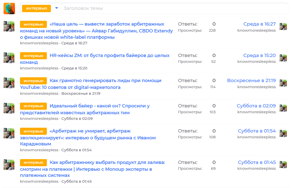This screenshot has height=188, width=294.
Task: Click knowmoresleepless under the Суббота в 01:54 link
Action: [257, 137]
